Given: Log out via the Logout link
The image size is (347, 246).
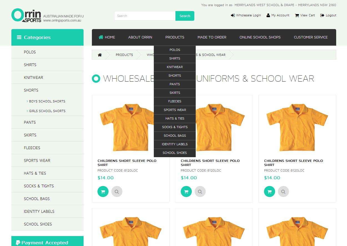Looking at the screenshot, I should click(328, 15).
